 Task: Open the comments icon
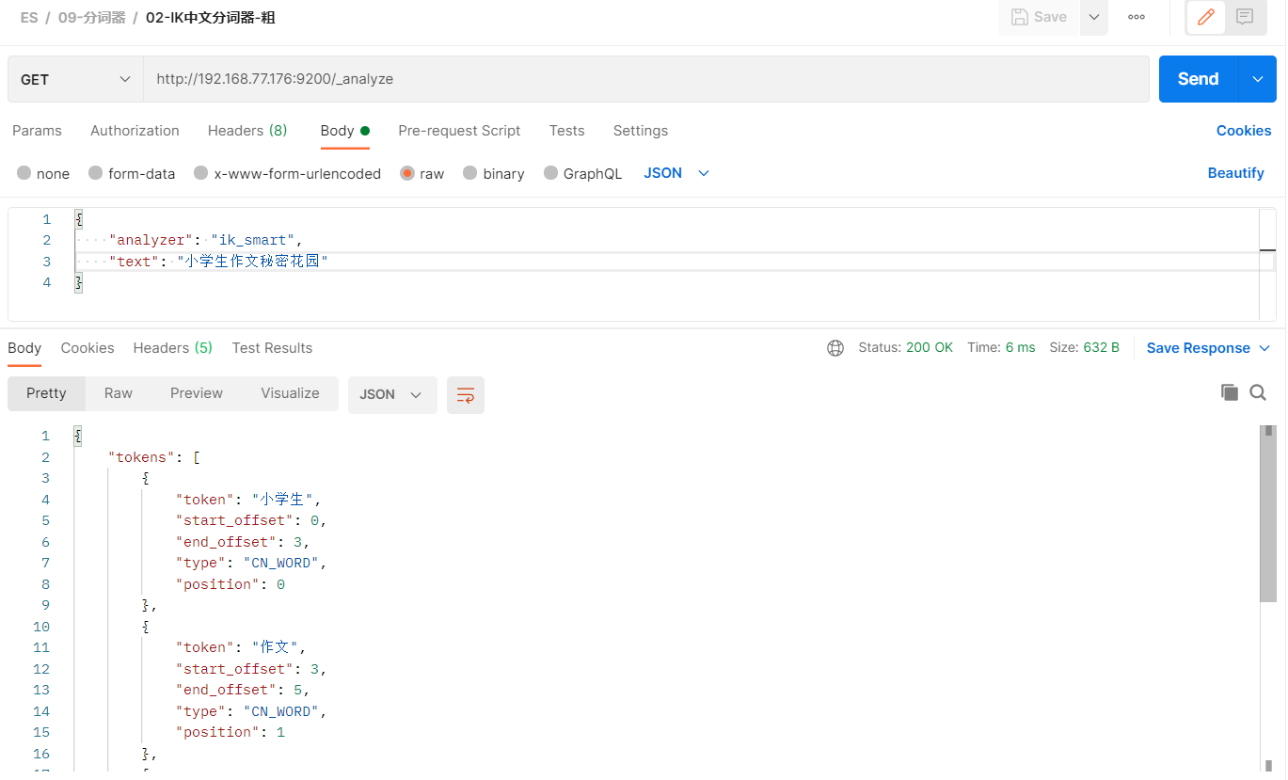click(1245, 17)
